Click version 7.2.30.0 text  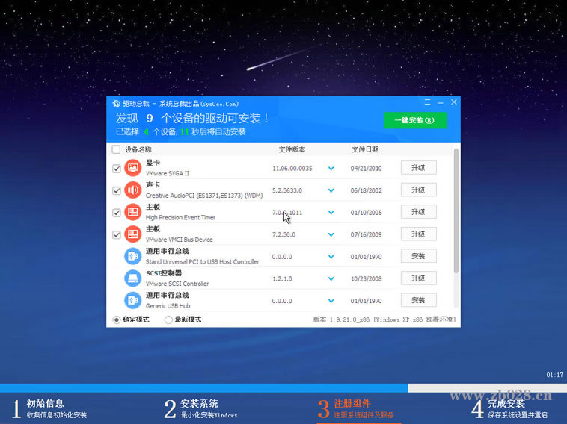click(283, 234)
